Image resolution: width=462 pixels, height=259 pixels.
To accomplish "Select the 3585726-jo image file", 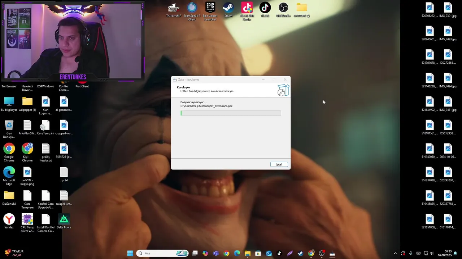I will [x=64, y=151].
